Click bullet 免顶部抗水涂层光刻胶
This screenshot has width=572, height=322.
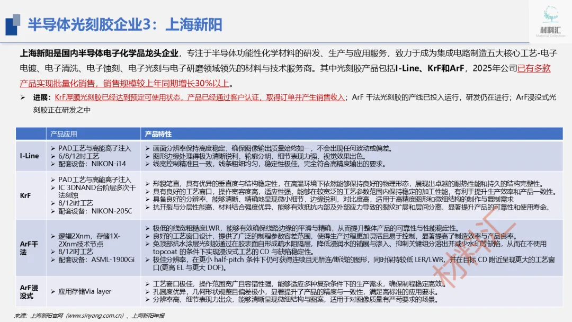pos(350,248)
